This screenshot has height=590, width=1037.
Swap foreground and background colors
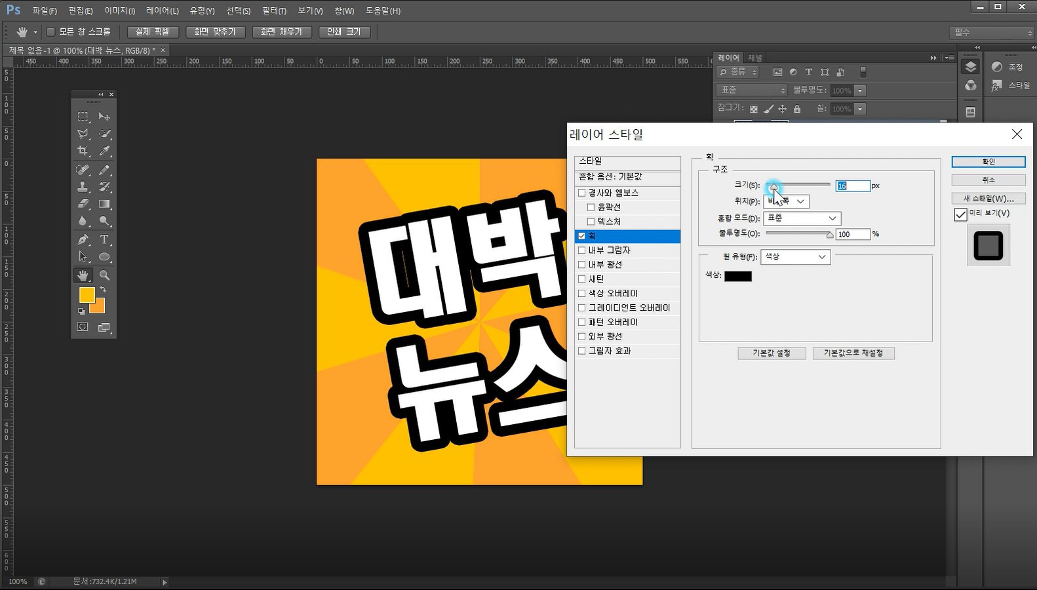[103, 289]
